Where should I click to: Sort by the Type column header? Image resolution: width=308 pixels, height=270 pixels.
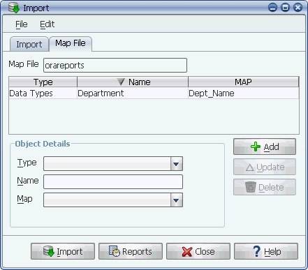(43, 82)
